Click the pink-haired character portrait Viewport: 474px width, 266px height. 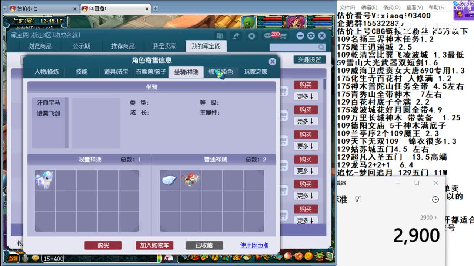(295, 22)
